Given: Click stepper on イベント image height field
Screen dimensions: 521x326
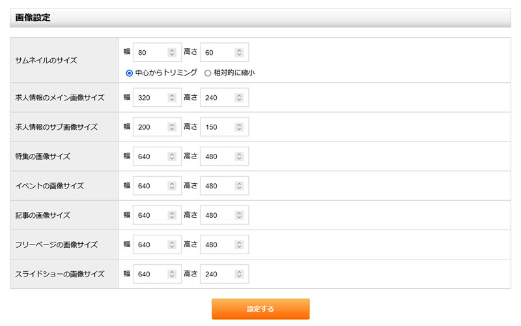Looking at the screenshot, I should click(239, 186).
